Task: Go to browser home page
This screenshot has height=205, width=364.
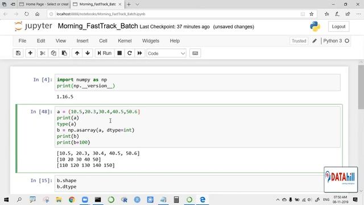Action: pyautogui.click(x=37, y=14)
